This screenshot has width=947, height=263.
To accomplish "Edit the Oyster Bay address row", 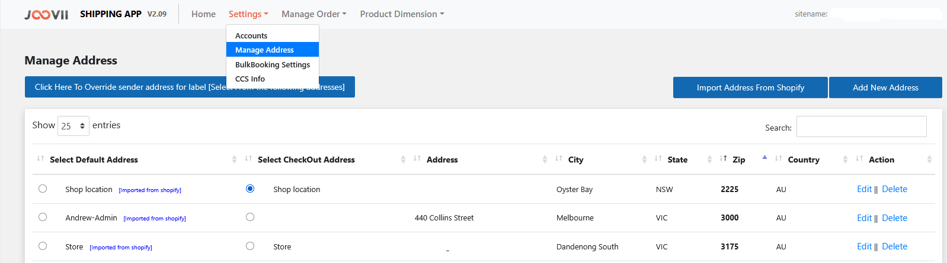I will 864,189.
